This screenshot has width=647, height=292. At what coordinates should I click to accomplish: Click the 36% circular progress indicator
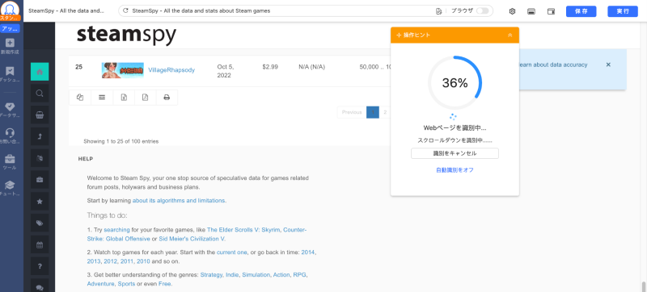[455, 82]
